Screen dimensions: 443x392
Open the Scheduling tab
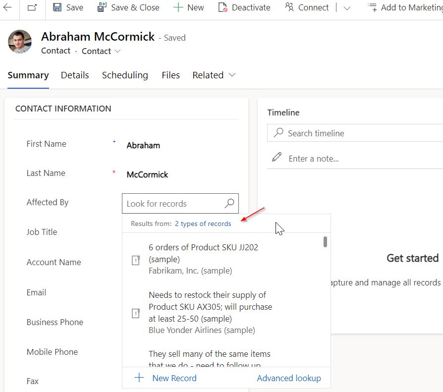pyautogui.click(x=125, y=75)
